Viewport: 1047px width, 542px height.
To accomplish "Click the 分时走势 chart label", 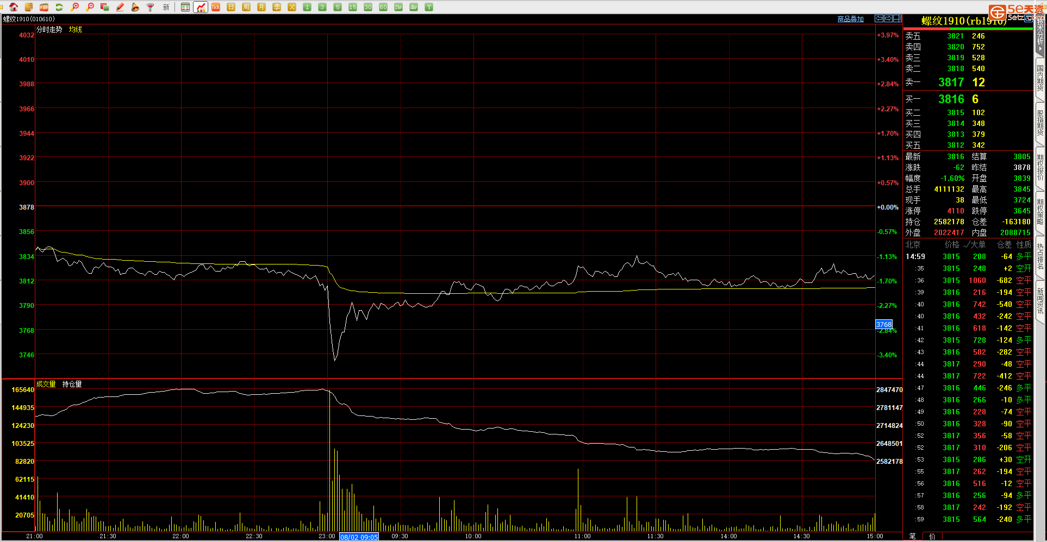I will tap(49, 29).
